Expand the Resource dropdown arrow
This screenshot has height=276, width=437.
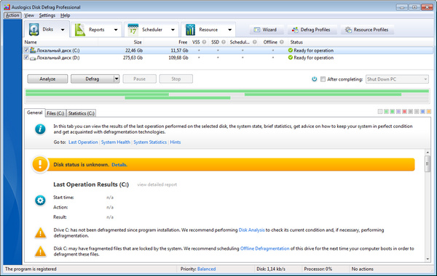point(230,30)
